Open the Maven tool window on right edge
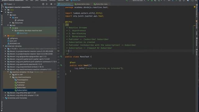 [x=197, y=52]
